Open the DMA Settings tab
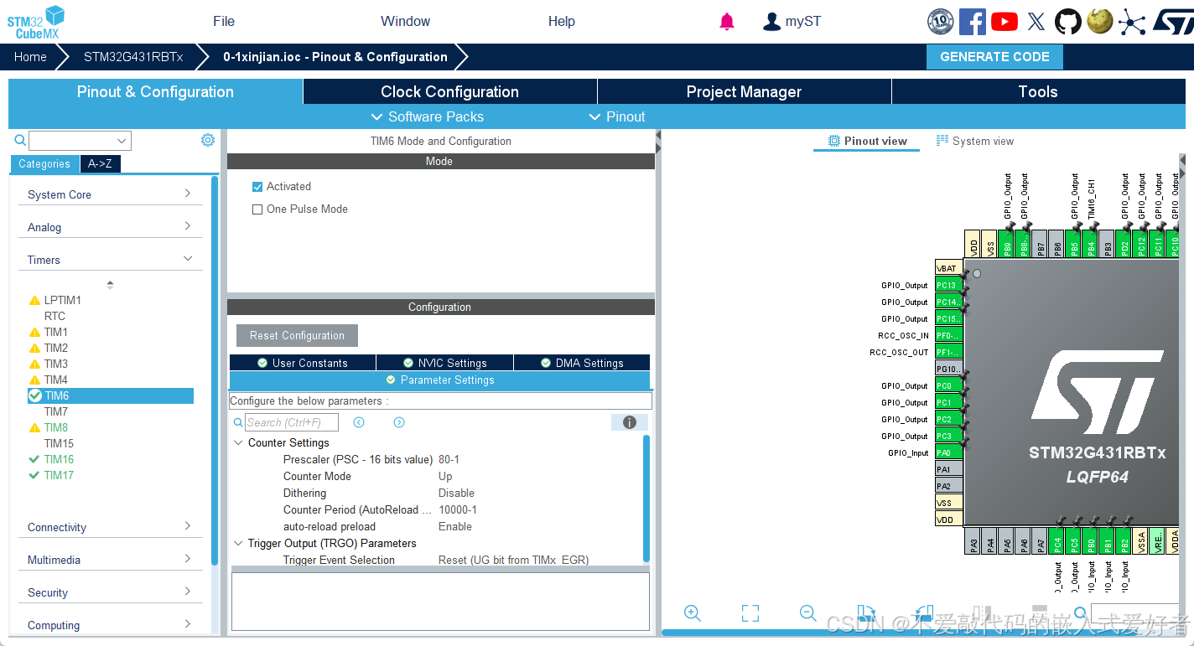The image size is (1194, 646). (582, 363)
